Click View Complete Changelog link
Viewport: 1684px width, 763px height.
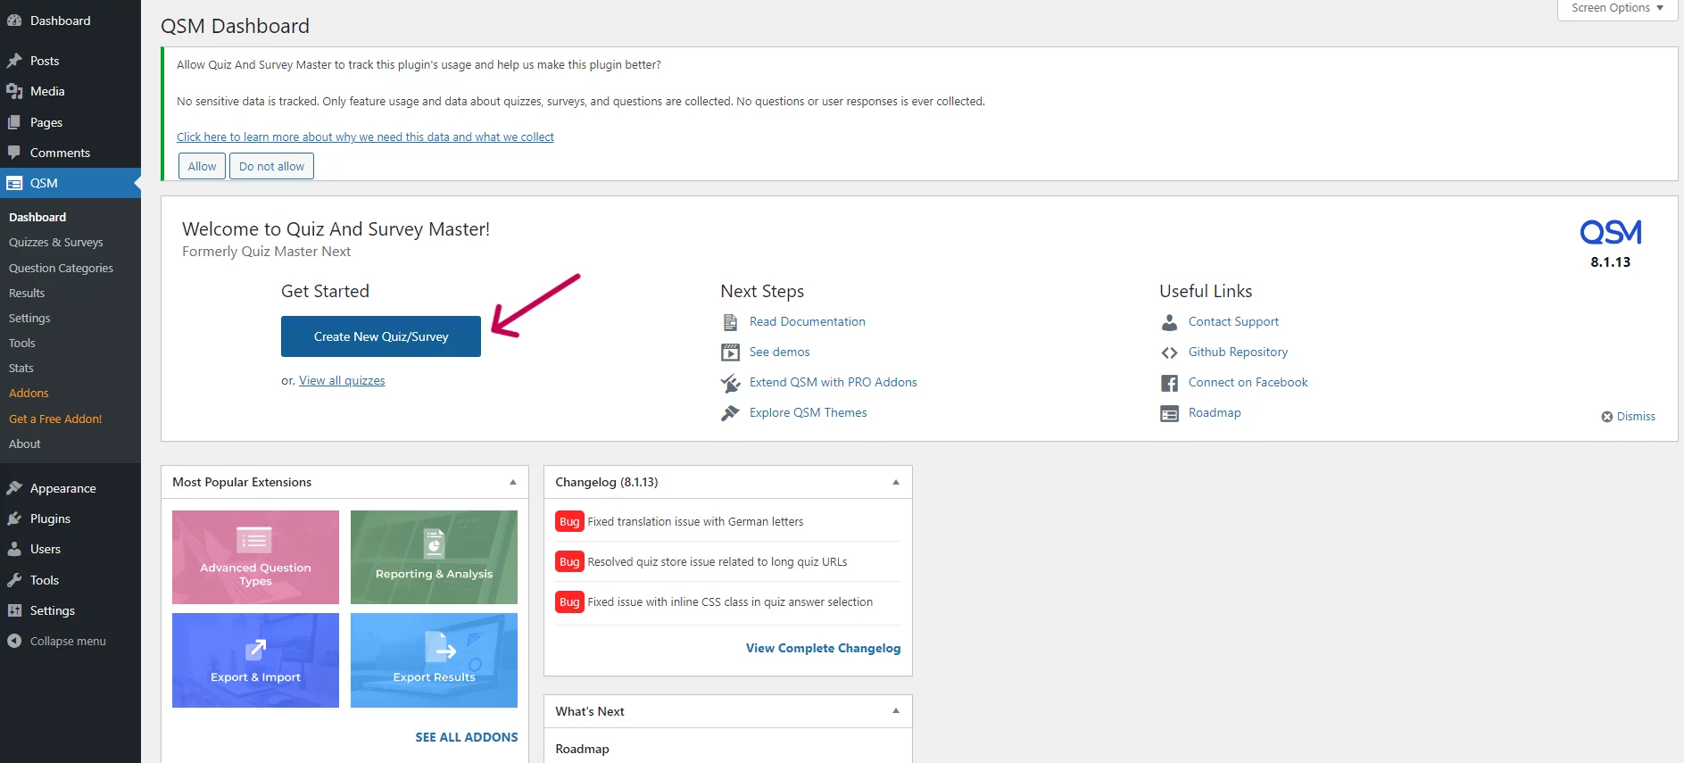tap(823, 649)
